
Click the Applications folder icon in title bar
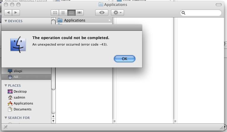[101, 4]
